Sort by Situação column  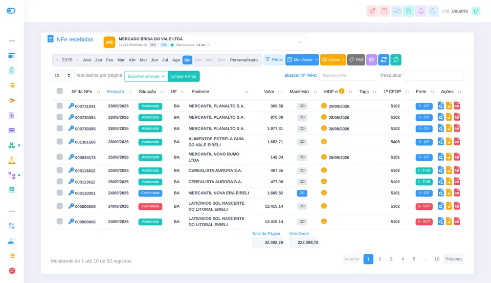(147, 92)
